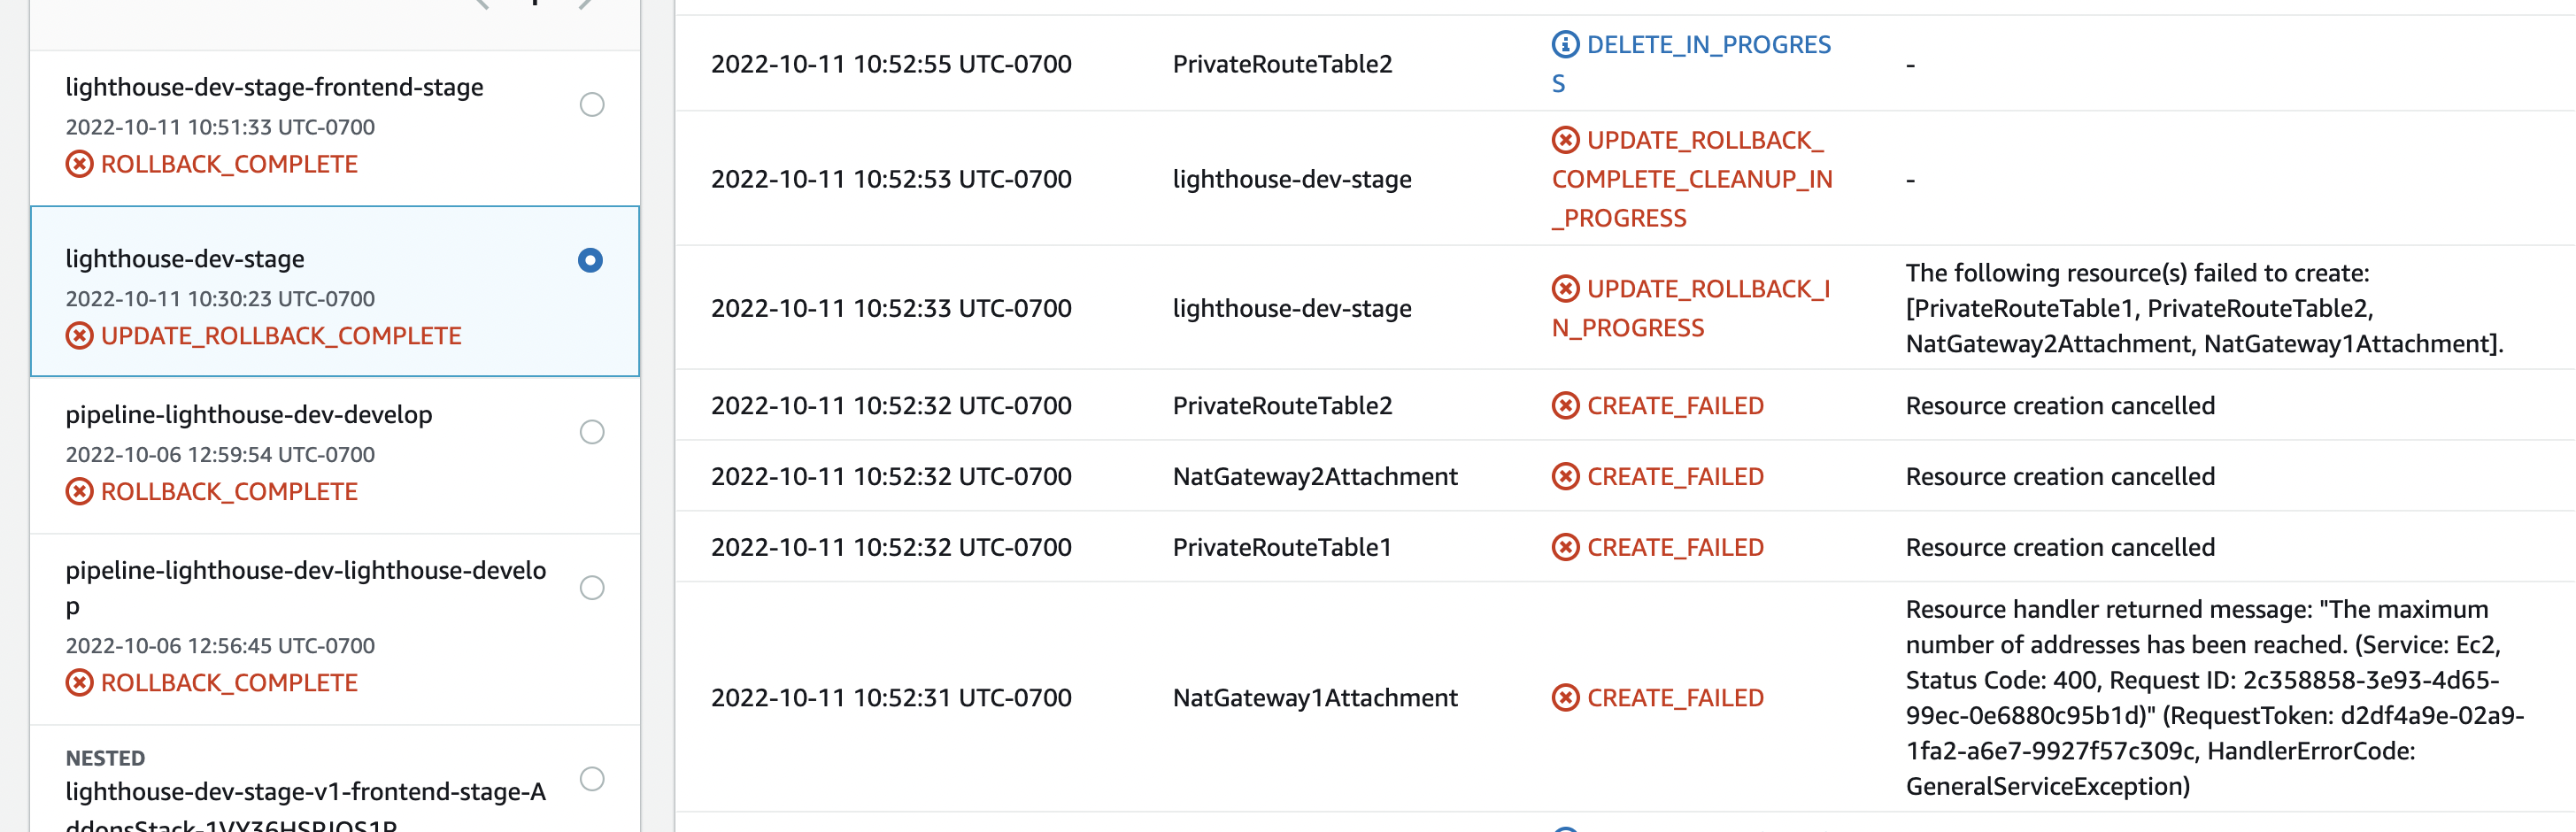Click the error icon beside PrivateRouteTable2 CREATE_FAILED
2576x832 pixels.
tap(1565, 406)
